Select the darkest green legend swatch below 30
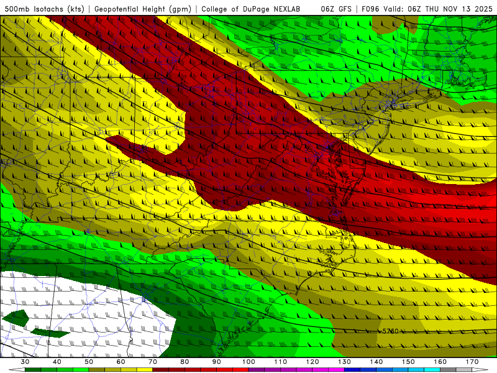 (33, 369)
